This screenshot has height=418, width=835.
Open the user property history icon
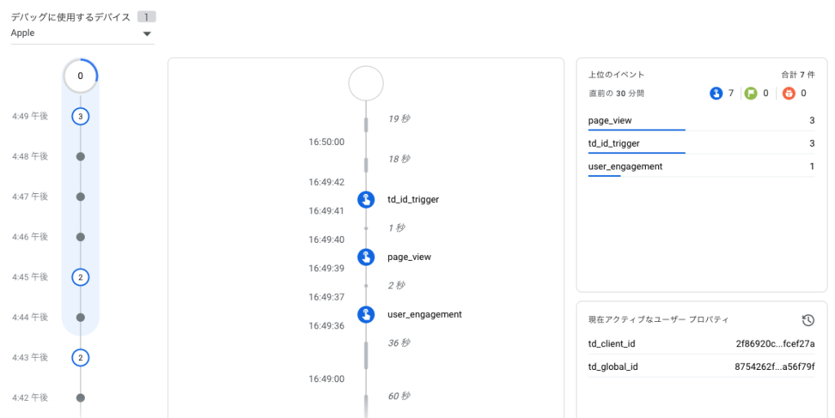[807, 320]
